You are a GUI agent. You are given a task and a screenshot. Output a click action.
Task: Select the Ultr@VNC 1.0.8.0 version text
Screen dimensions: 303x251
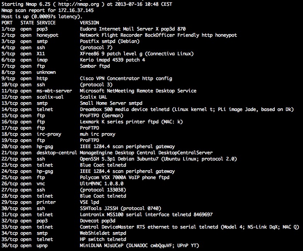coord(102,184)
